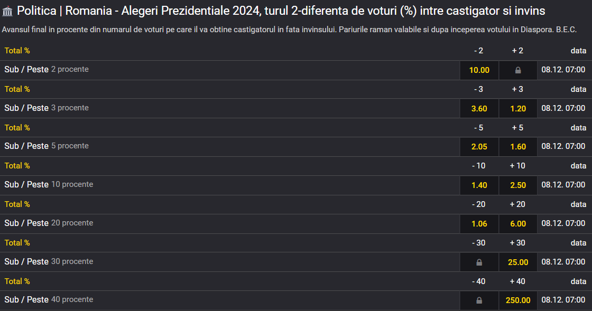Click locked odds for over 2 procente
The image size is (592, 311).
(x=518, y=70)
